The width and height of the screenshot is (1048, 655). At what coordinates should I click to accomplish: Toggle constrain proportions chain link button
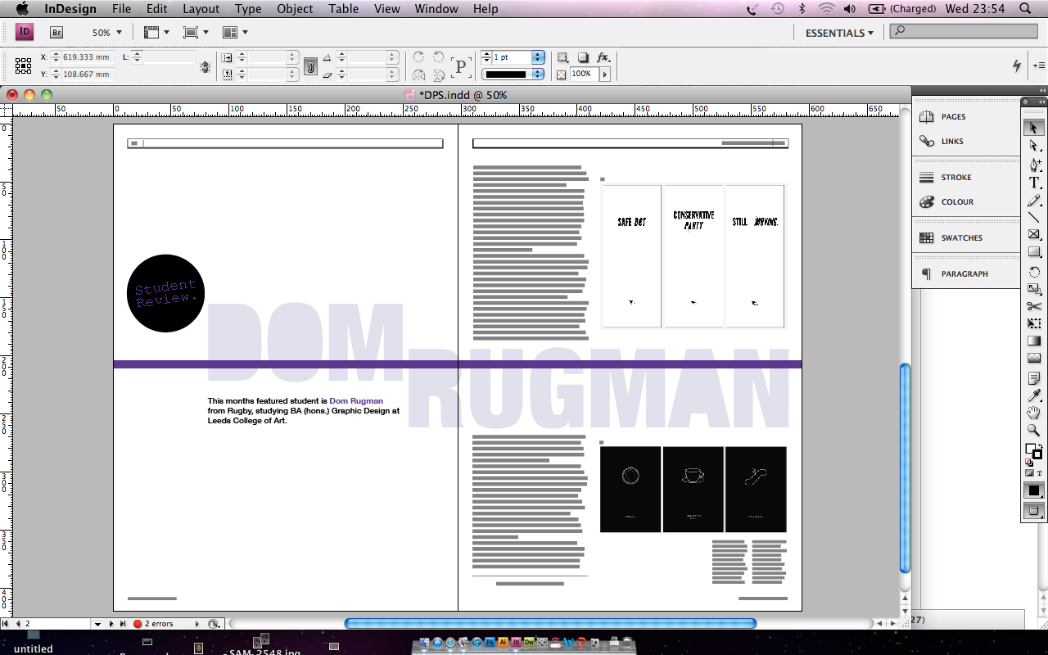point(310,66)
